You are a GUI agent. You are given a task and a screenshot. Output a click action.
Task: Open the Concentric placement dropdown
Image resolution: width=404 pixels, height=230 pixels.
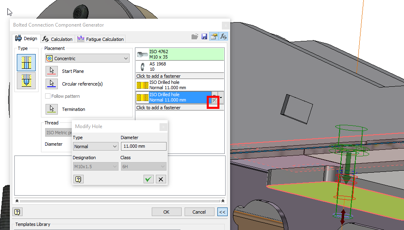[x=87, y=59]
